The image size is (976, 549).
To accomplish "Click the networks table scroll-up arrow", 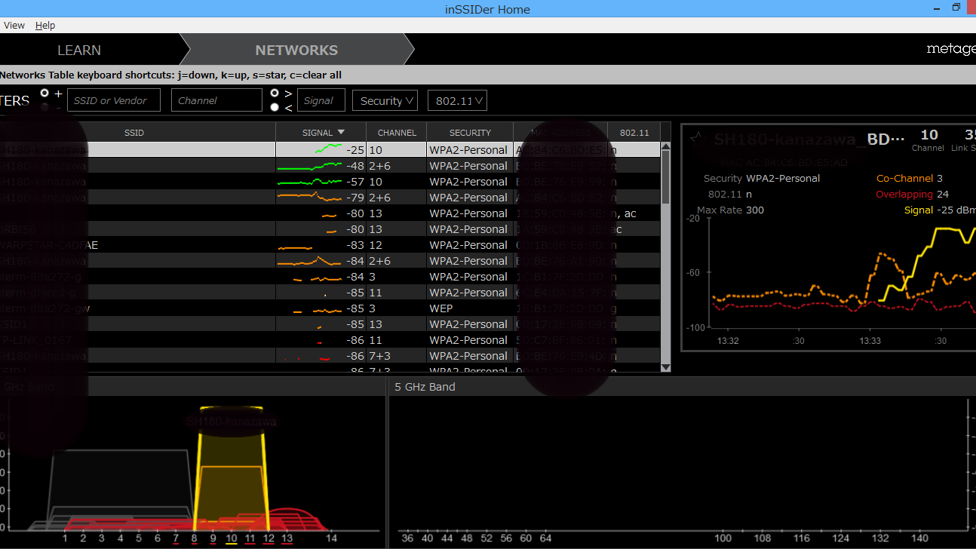I will coord(665,147).
